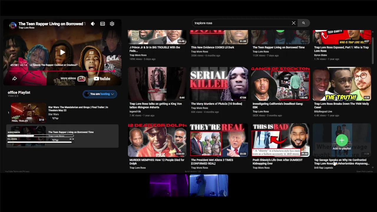Select the Star Wars Mandalorian trailer playlist item

[62, 113]
